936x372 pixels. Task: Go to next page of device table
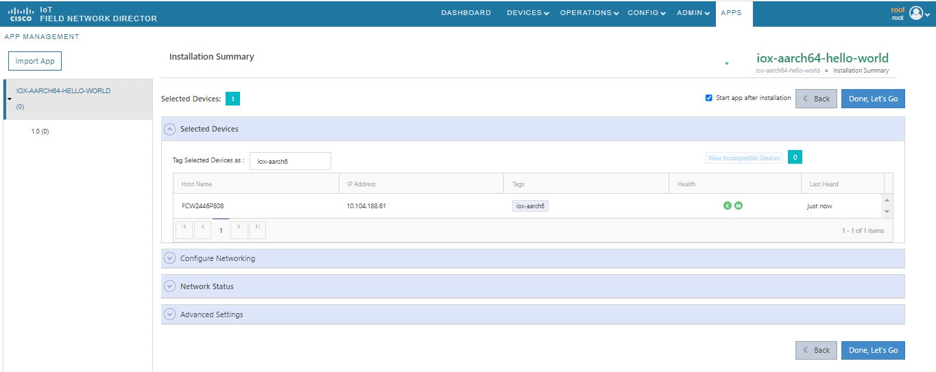coord(239,230)
